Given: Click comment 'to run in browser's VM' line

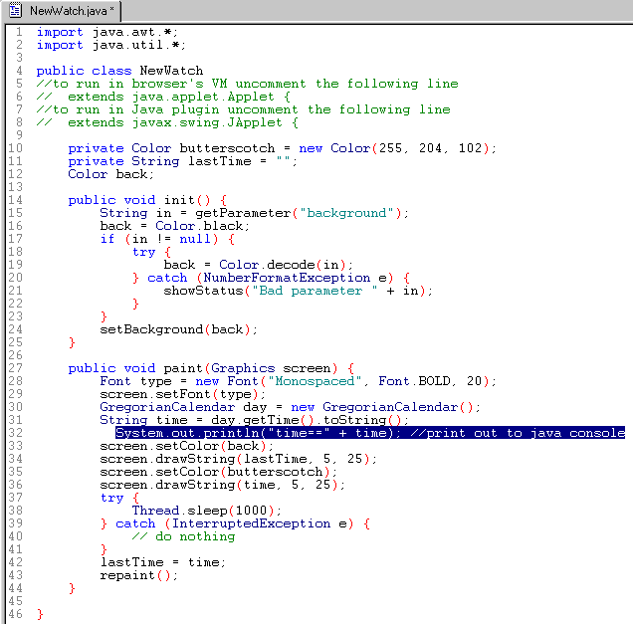Looking at the screenshot, I should 247,84.
